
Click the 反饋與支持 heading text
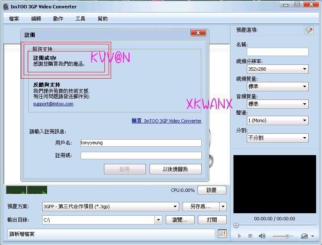[47, 85]
